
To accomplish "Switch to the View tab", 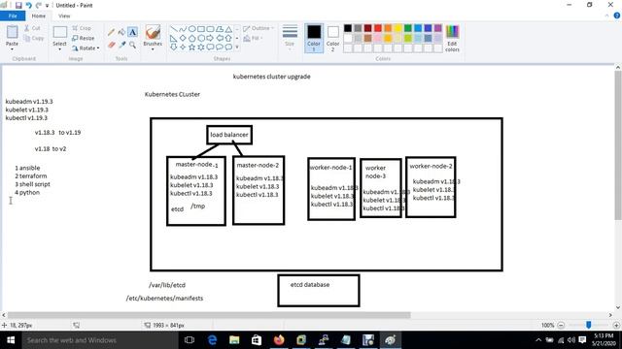I will point(64,16).
